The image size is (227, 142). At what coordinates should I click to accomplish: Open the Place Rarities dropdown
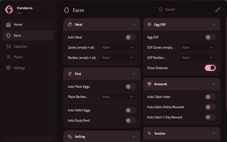[x=118, y=97]
